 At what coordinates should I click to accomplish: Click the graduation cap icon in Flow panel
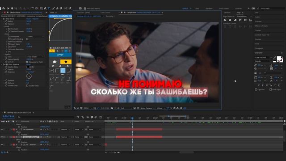coord(55,62)
